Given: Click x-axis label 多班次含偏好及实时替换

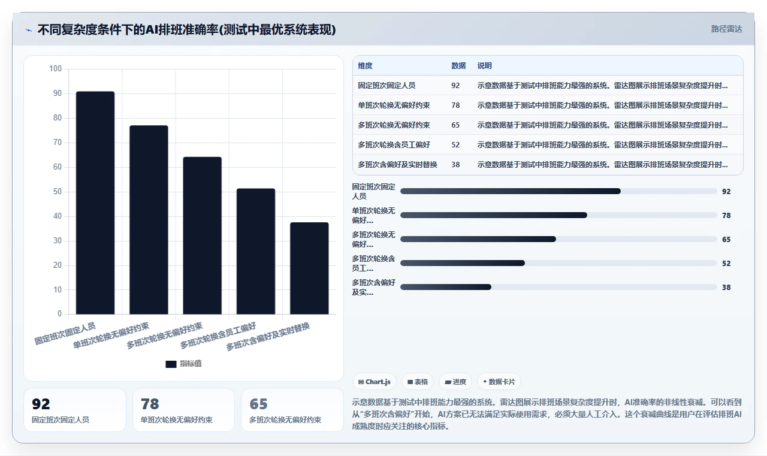Looking at the screenshot, I should pyautogui.click(x=267, y=337).
